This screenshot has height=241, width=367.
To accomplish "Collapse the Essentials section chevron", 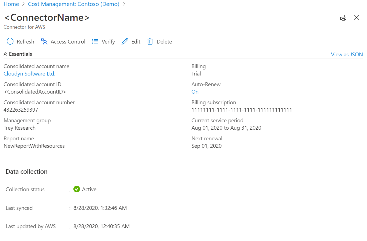I will (x=5, y=54).
